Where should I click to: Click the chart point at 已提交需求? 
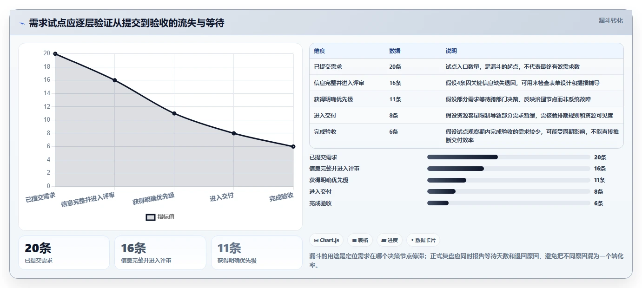click(55, 54)
